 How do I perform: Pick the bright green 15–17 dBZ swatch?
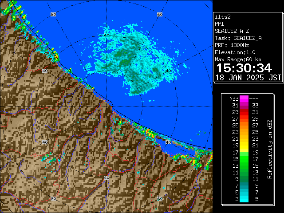click(x=244, y=159)
